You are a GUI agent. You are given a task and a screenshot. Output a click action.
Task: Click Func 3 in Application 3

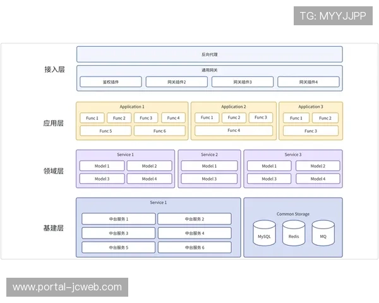point(310,131)
